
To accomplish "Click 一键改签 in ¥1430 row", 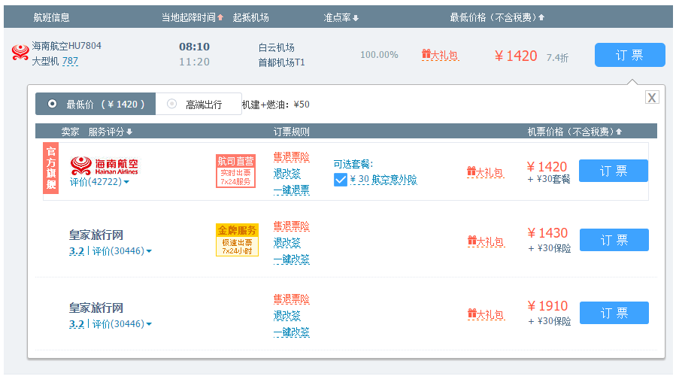I will (292, 259).
